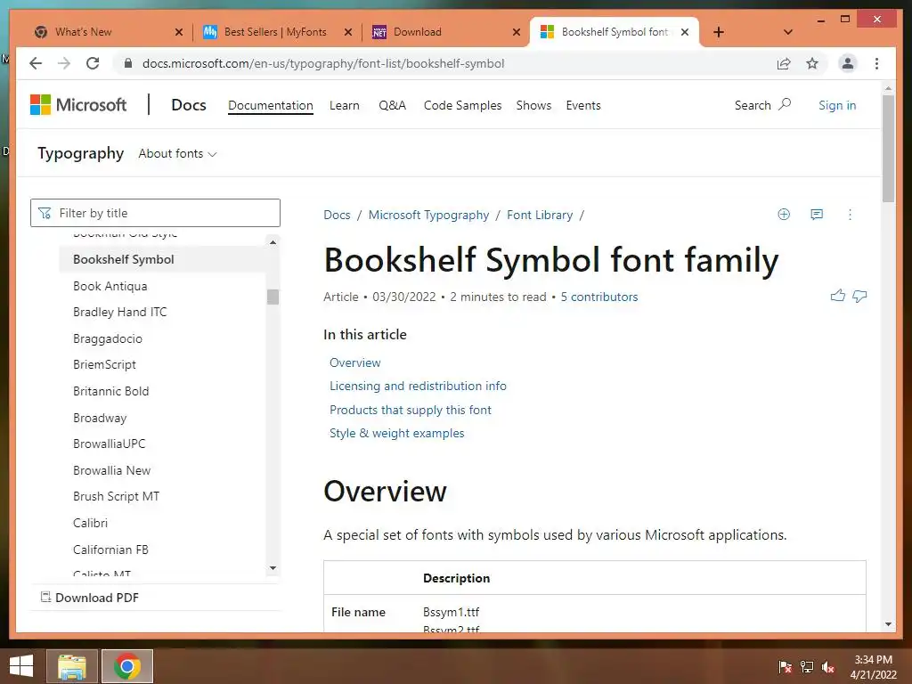
Task: Click the sidebar list scrollbar thumb
Action: coord(273,297)
